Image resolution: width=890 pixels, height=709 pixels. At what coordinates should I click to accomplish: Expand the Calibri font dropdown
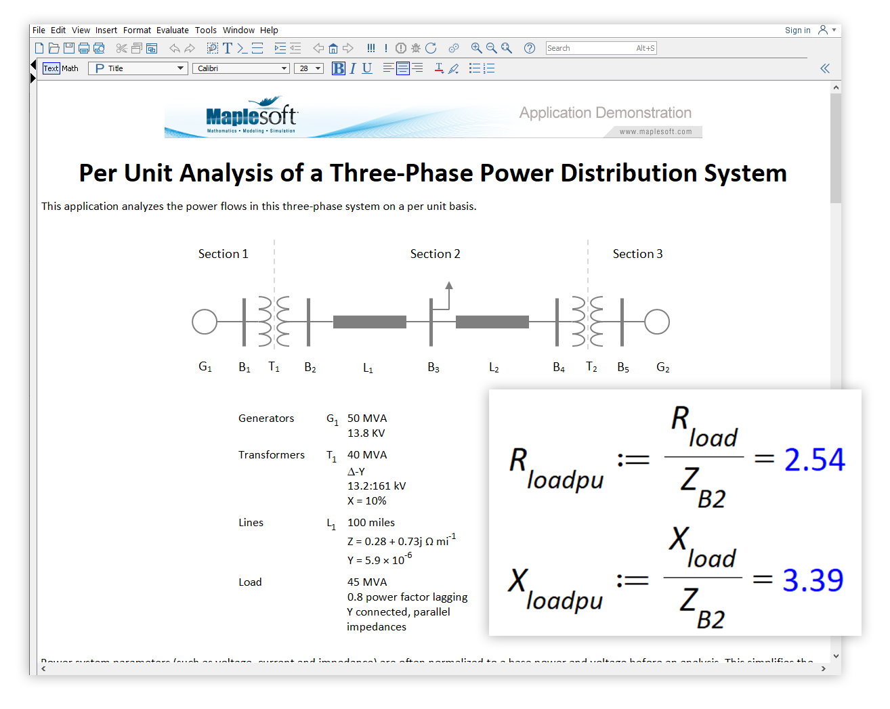(x=284, y=68)
